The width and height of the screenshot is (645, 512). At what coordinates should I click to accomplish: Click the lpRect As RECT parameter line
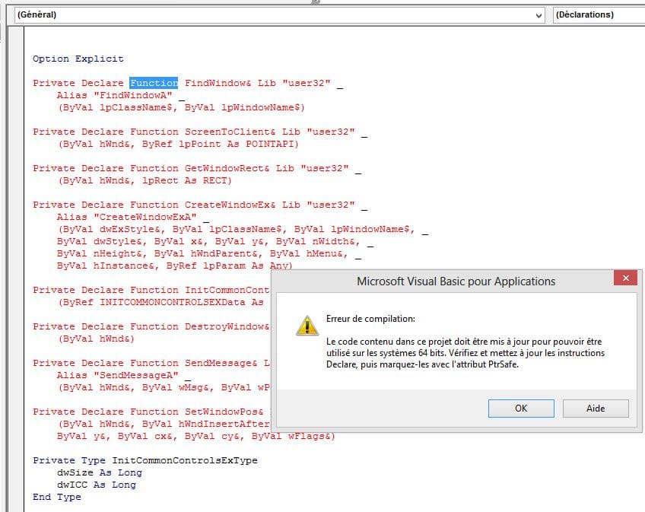click(x=145, y=180)
